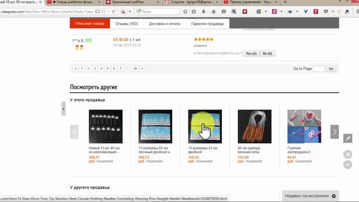Click the dark red S extension icon
The width and height of the screenshot is (359, 202).
tap(274, 11)
